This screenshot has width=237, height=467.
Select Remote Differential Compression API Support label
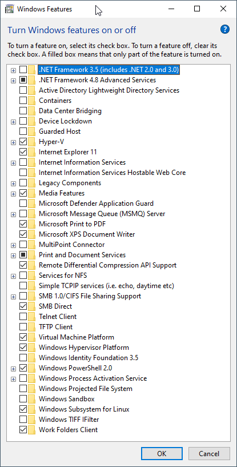pyautogui.click(x=107, y=265)
